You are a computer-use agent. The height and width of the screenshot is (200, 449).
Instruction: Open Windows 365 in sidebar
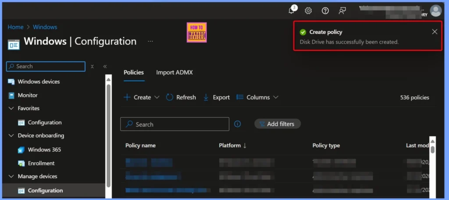pos(44,150)
